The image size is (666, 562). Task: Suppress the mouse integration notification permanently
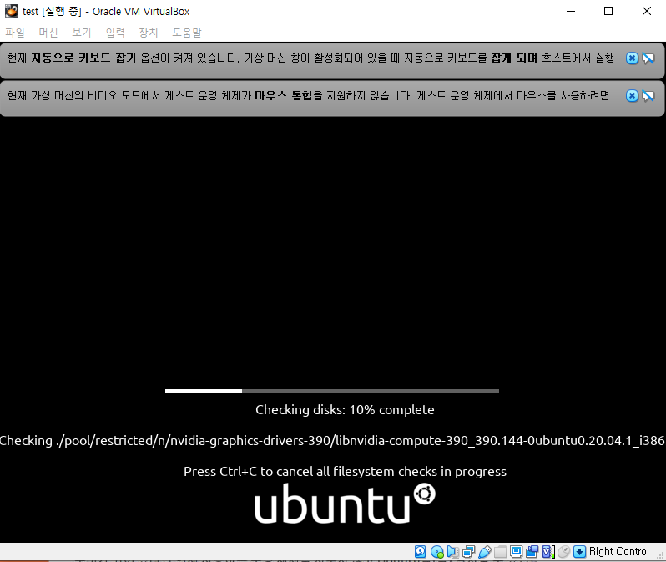648,96
